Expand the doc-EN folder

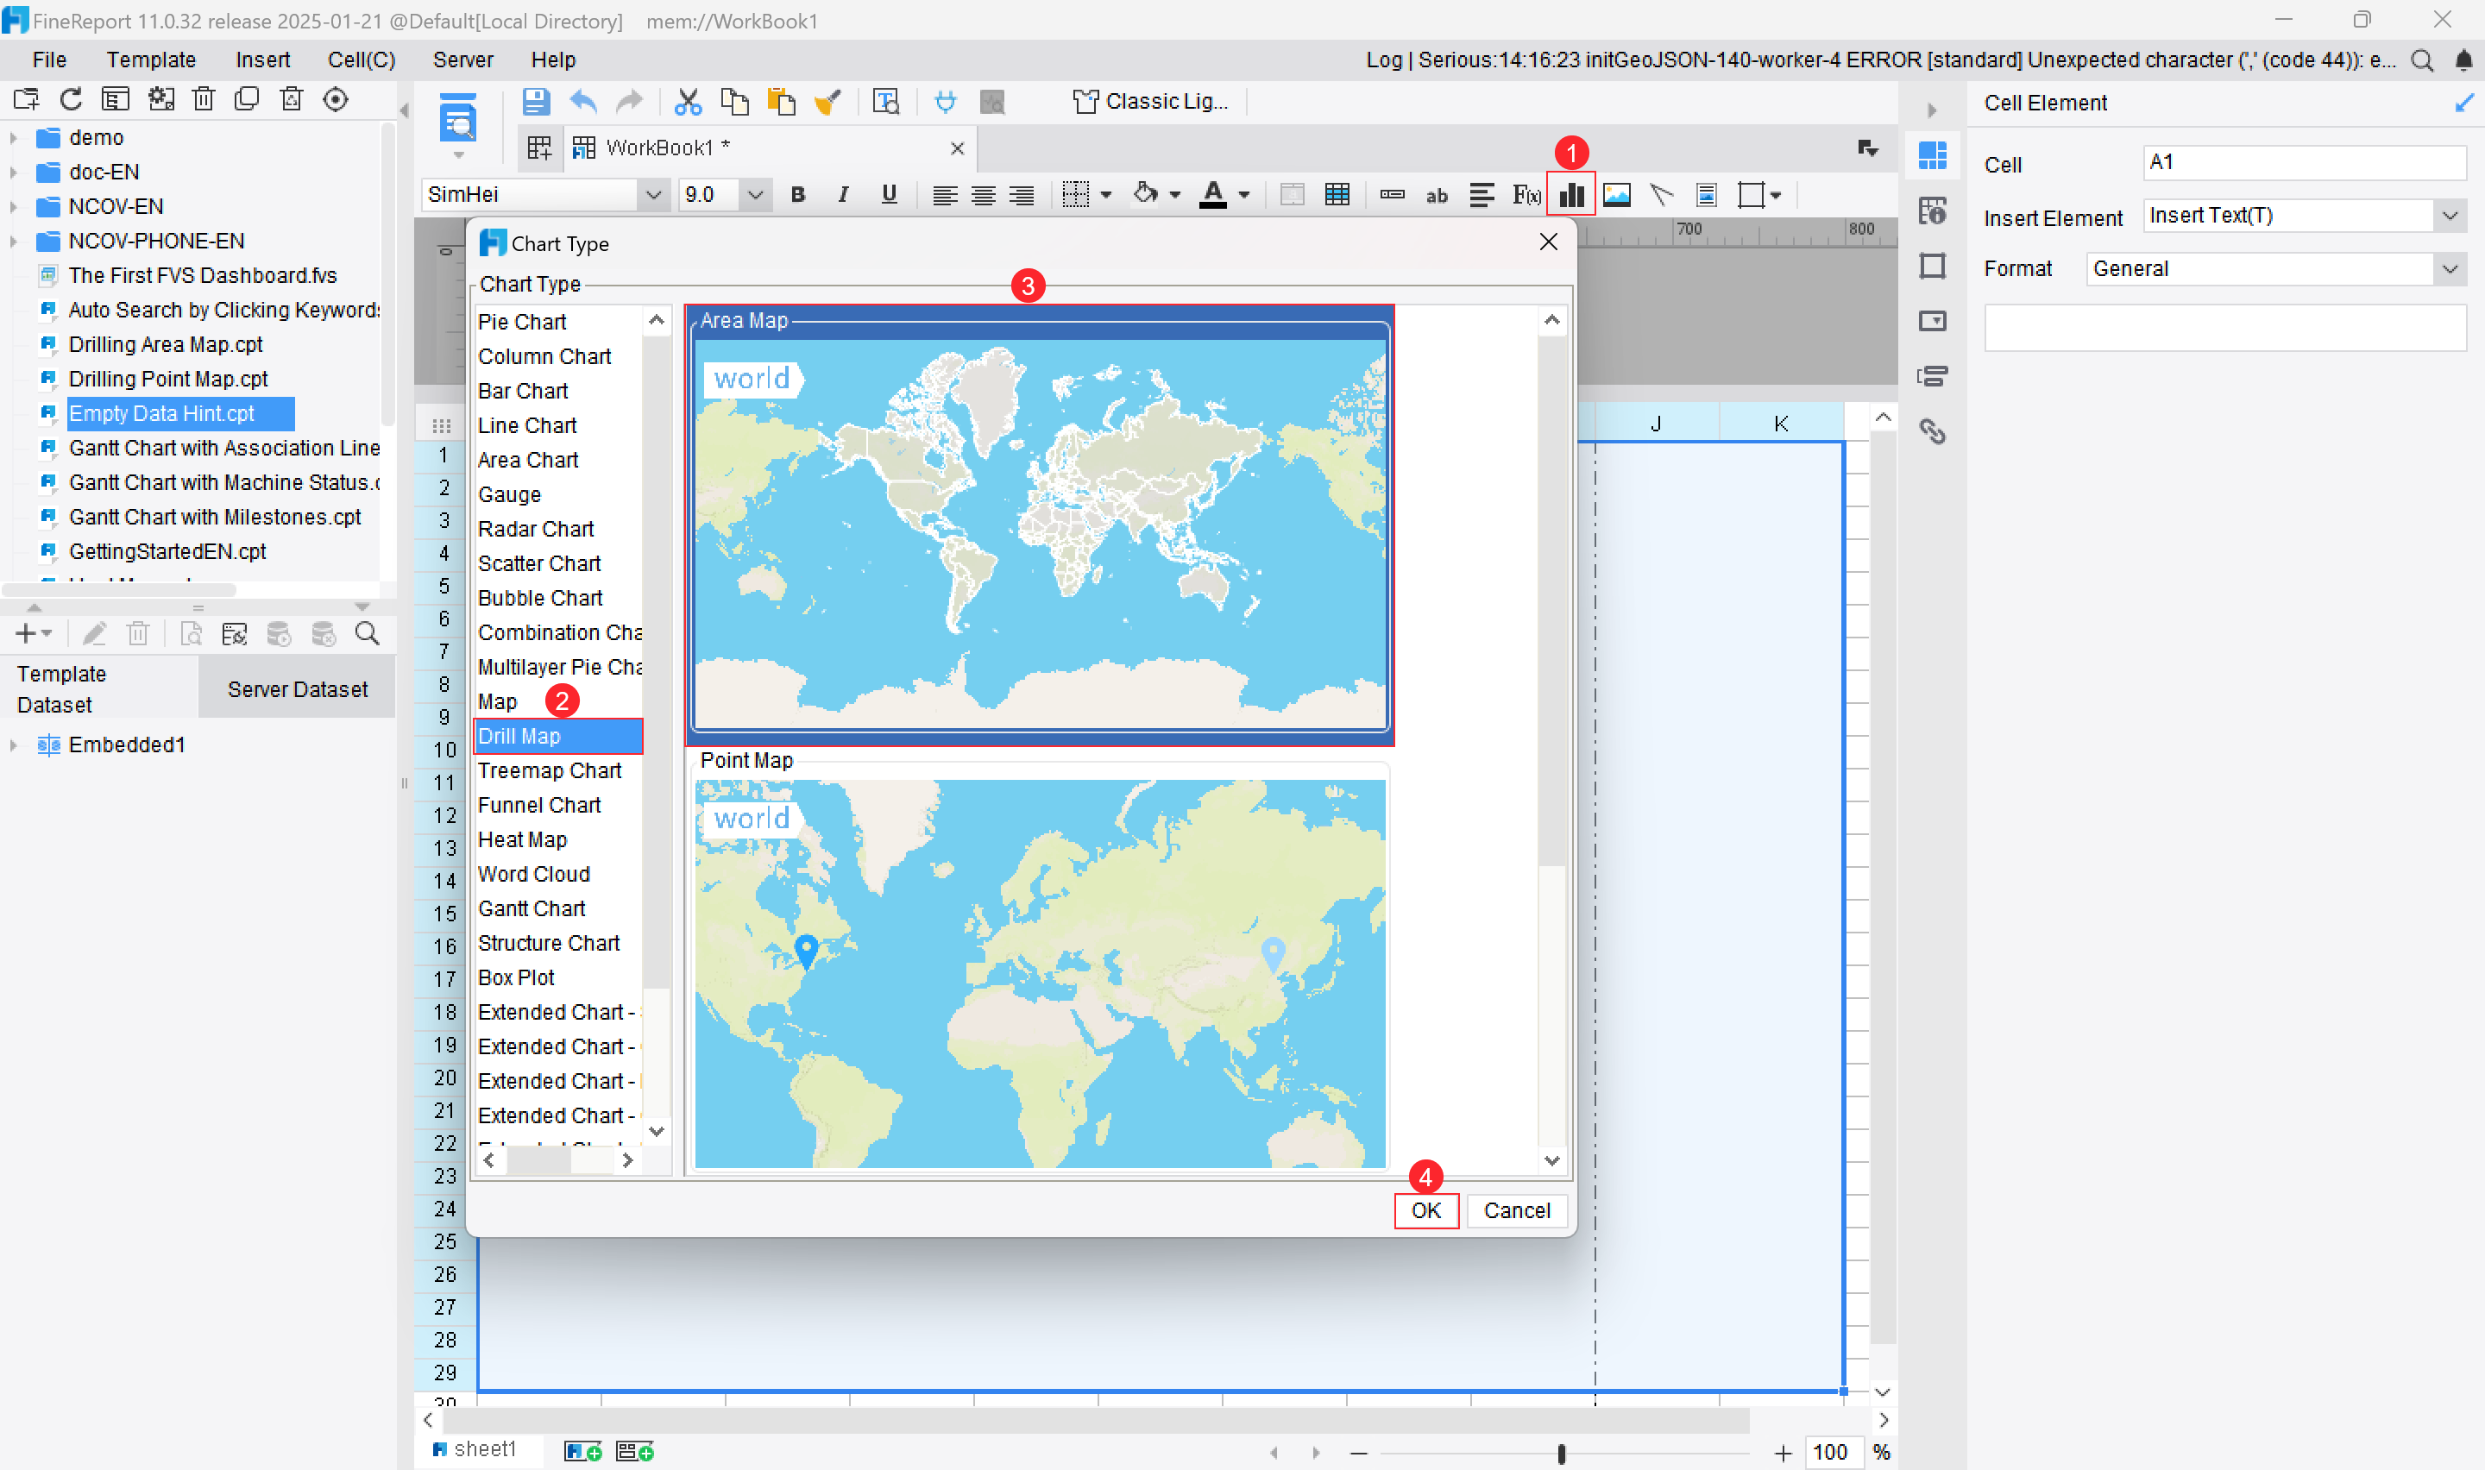[14, 173]
